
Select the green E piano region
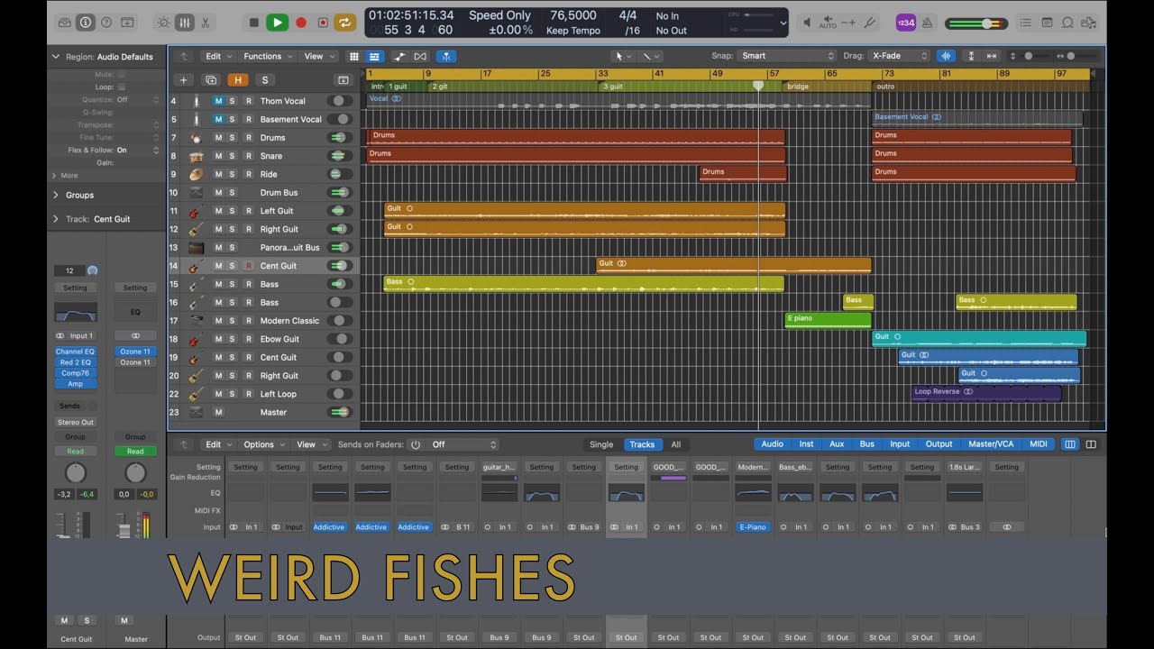[828, 320]
